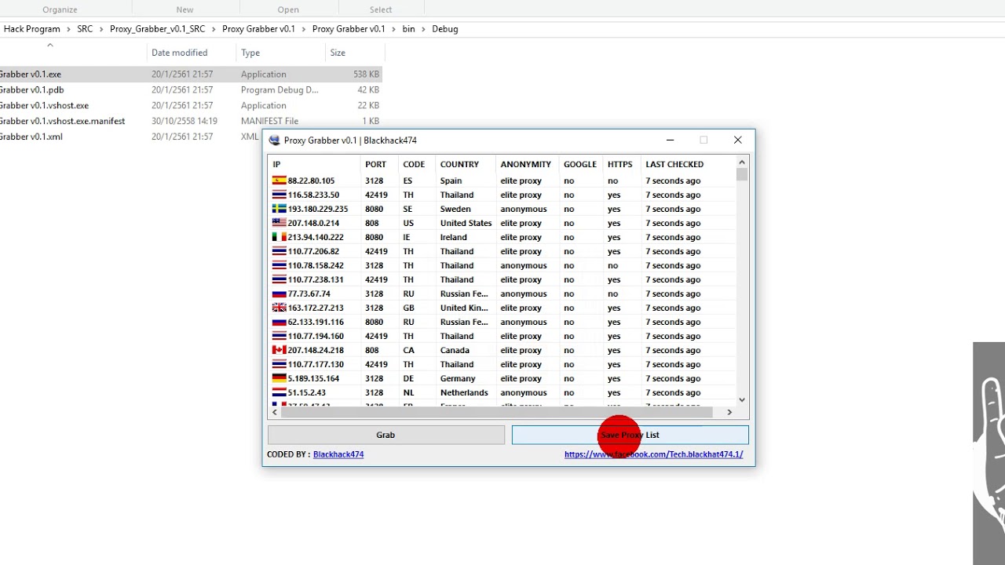Click the Canada flag icon beside 207.148.24.218
1005x565 pixels.
coord(279,350)
